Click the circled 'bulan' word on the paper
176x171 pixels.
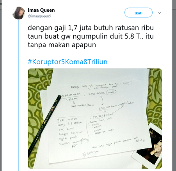pyautogui.click(x=111, y=92)
